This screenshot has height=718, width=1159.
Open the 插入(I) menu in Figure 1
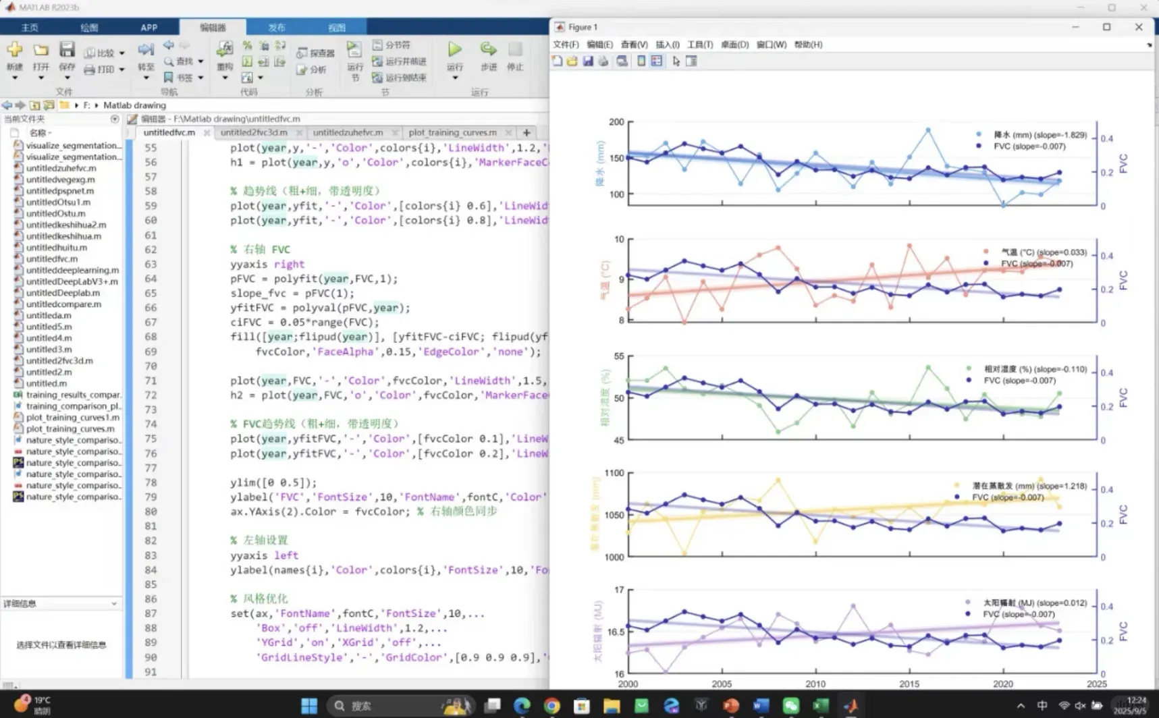tap(668, 45)
